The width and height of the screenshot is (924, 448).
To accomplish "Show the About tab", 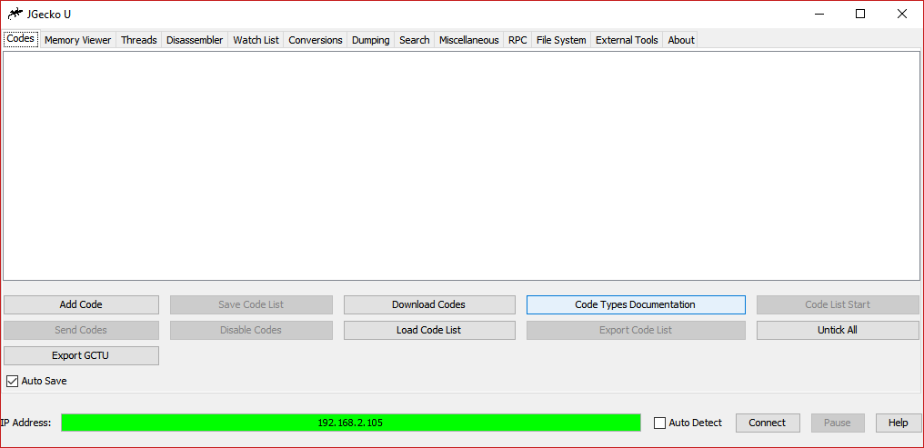I will pyautogui.click(x=680, y=40).
